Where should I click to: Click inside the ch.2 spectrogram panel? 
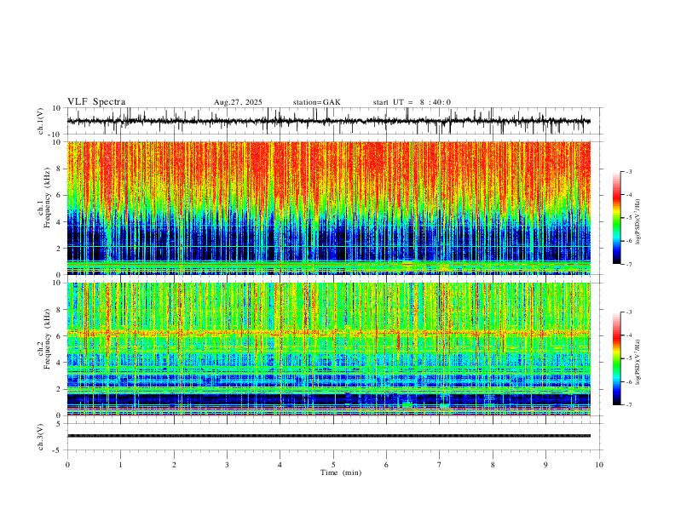329,349
